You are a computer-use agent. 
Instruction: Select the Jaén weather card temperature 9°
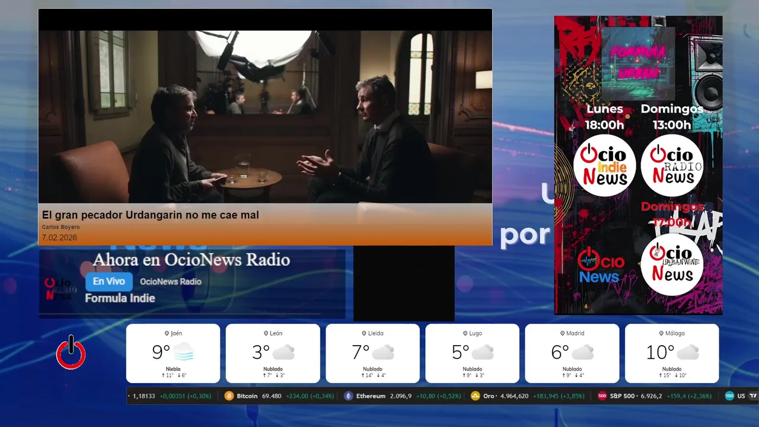[161, 352]
